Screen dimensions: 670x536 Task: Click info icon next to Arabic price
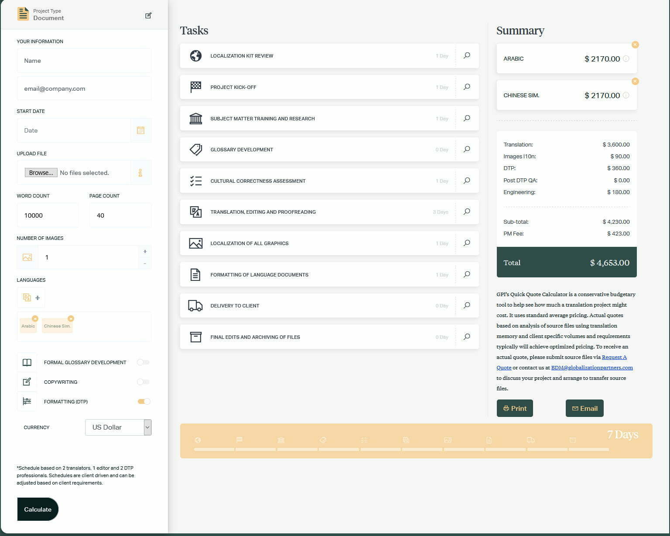pyautogui.click(x=626, y=59)
